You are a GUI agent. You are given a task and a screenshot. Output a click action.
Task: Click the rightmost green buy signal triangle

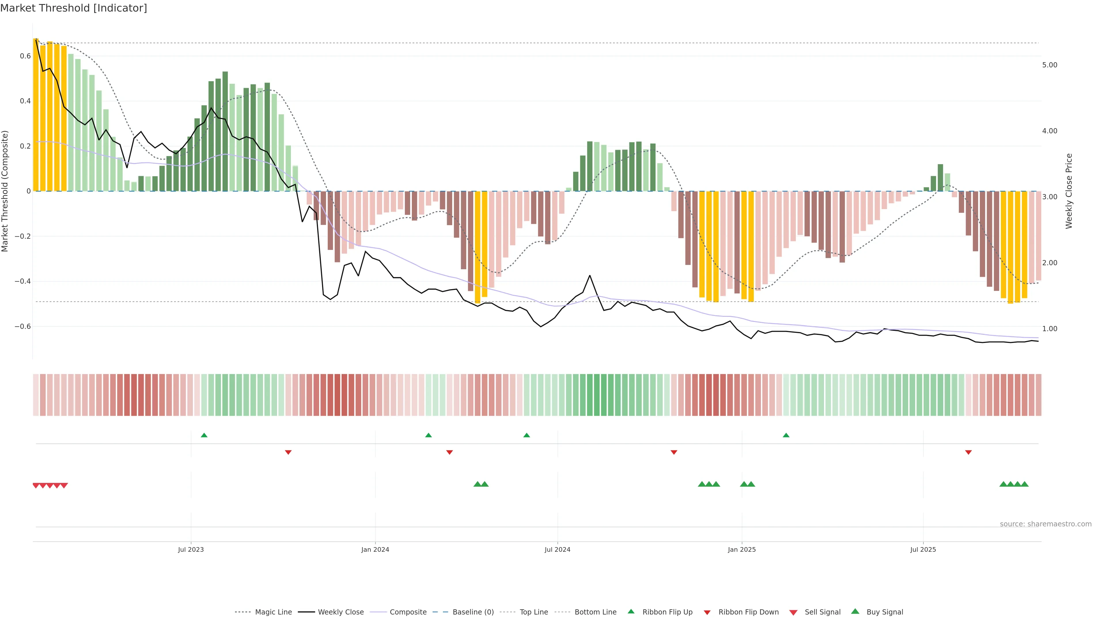point(1024,484)
